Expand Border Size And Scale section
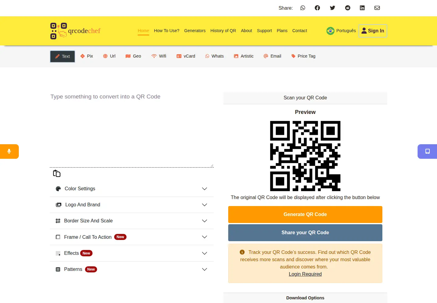The image size is (437, 303). [132, 221]
